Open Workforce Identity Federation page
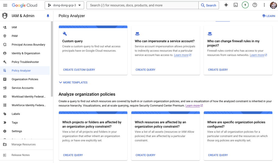Screen dimensions: 278x163 [29, 105]
